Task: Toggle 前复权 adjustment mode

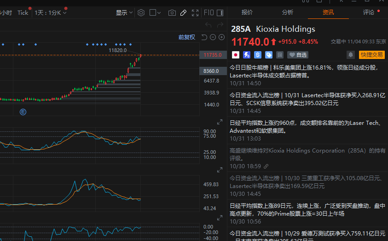Action: click(187, 37)
